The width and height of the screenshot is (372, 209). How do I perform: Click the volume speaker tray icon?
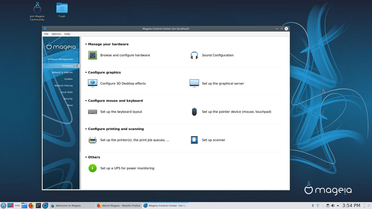333,205
